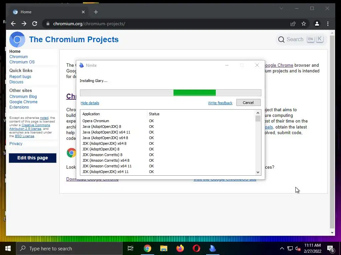View site info via the lock icon
Image resolution: width=341 pixels, height=255 pixels.
48,24
